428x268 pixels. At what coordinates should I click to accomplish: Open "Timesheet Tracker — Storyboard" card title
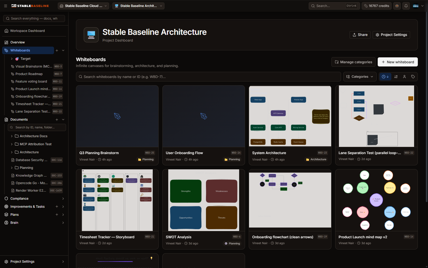click(x=107, y=237)
